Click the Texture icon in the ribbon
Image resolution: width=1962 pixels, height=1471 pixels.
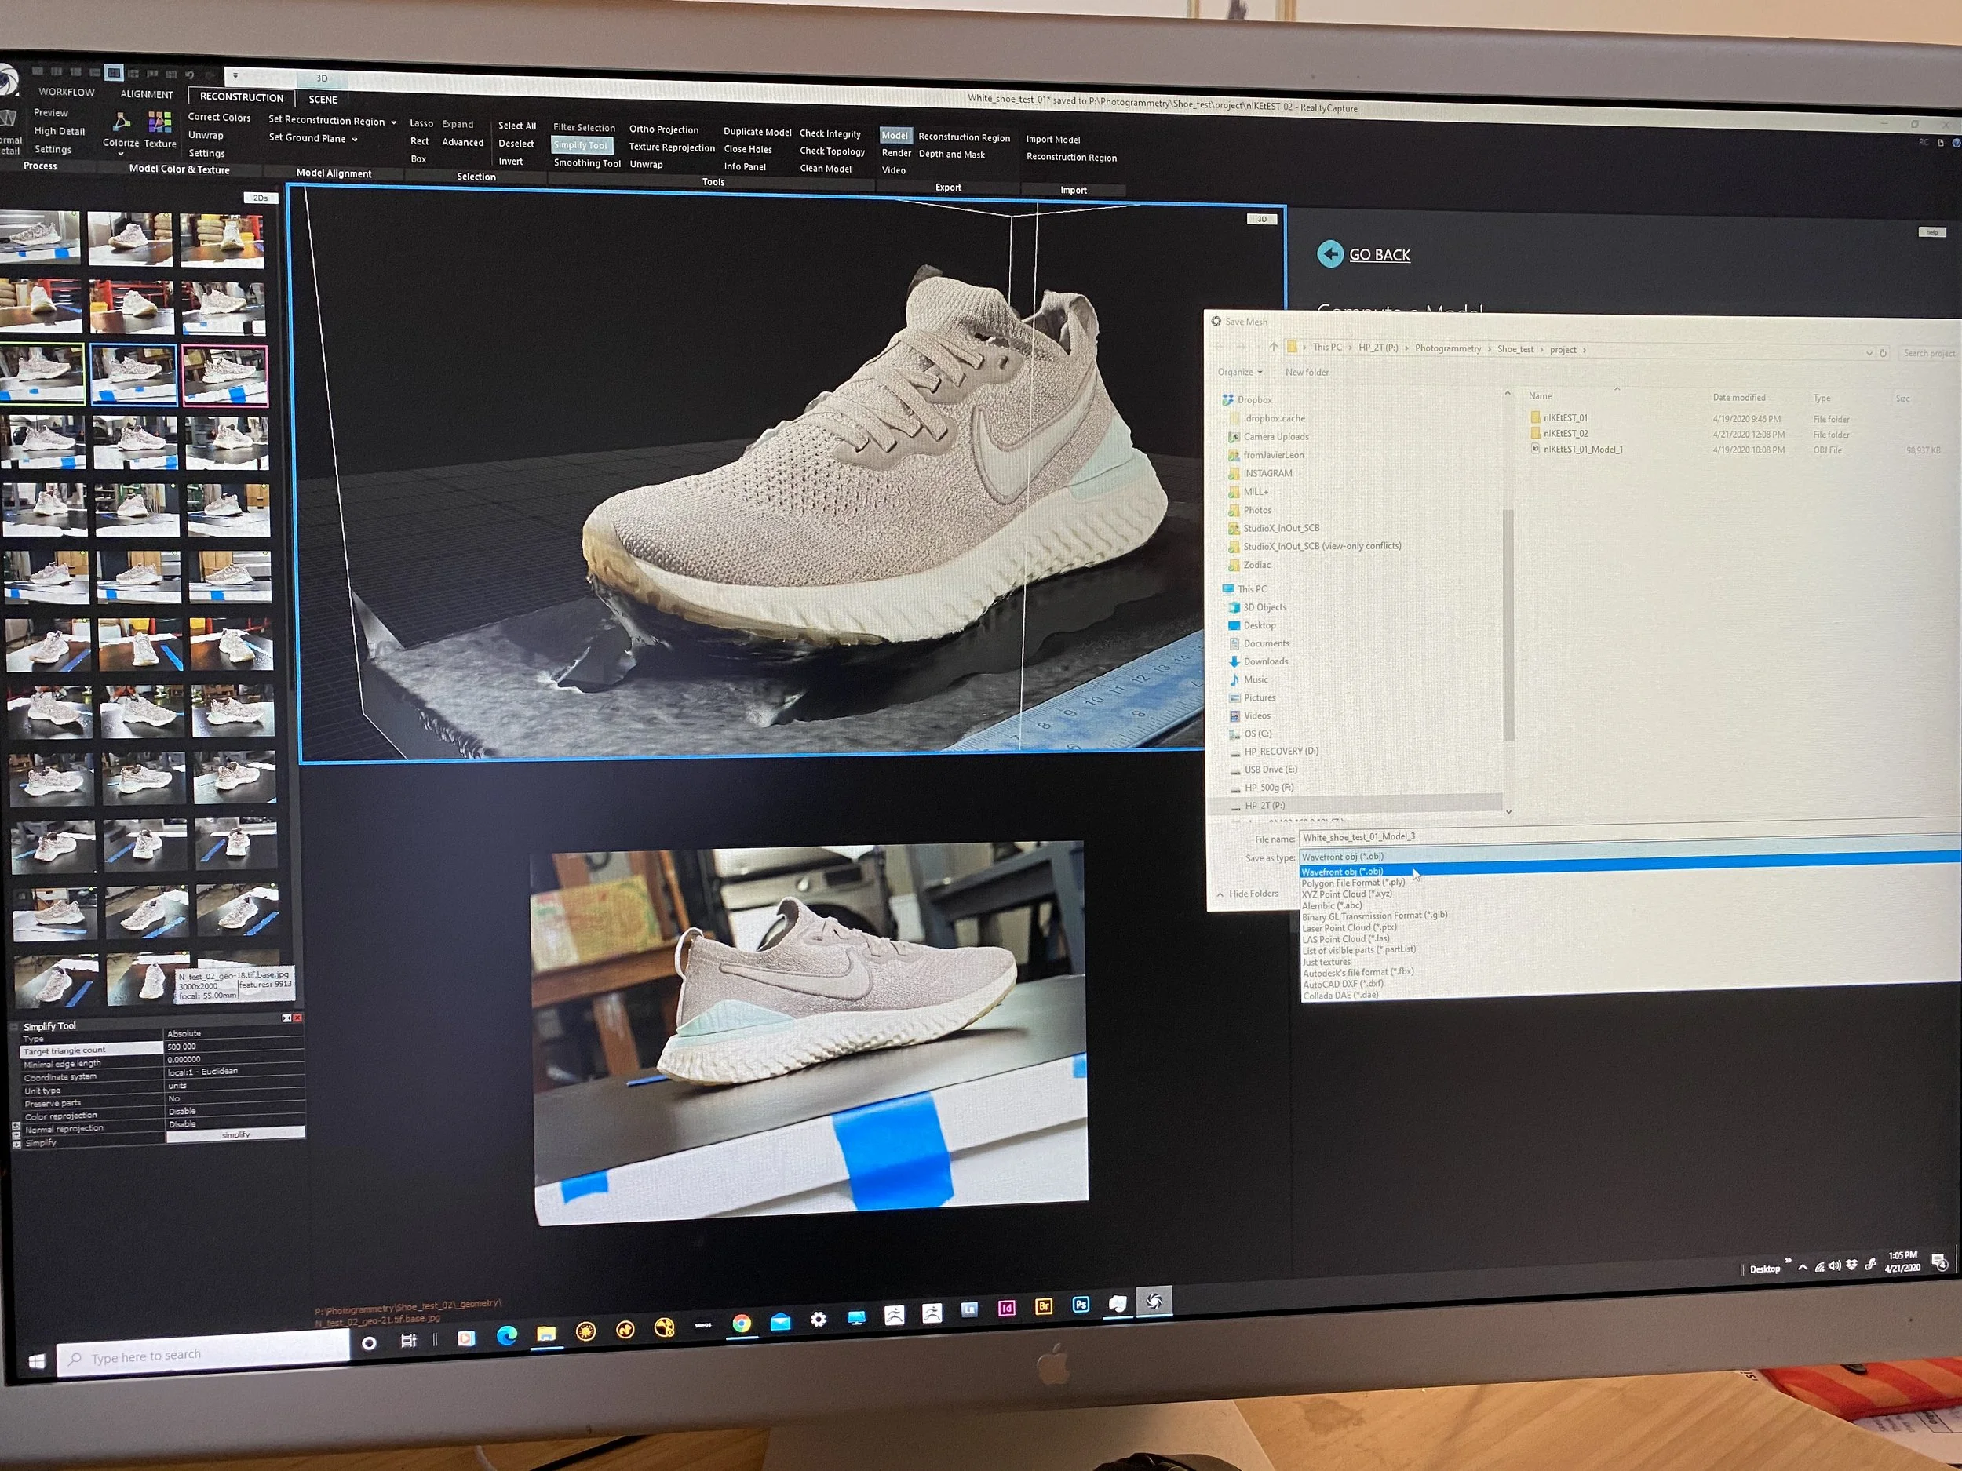161,122
